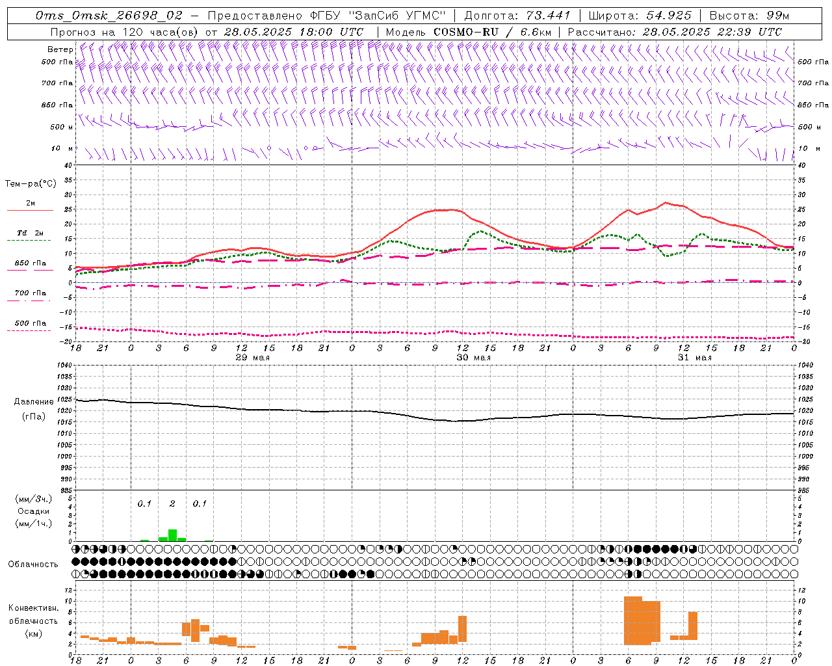The image size is (832, 666).
Task: Click the (гПа) pressure unit label
Action: (x=34, y=417)
